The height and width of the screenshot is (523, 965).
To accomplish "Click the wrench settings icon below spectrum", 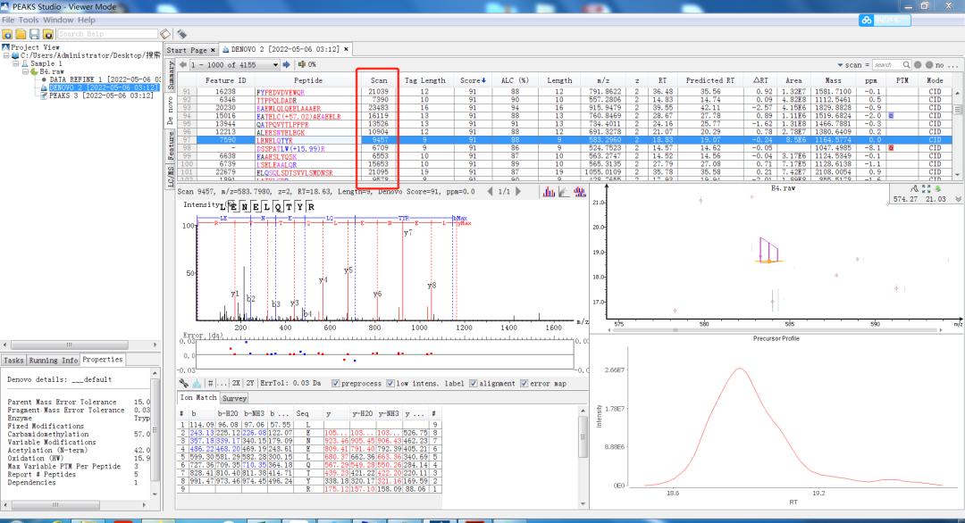I will [184, 383].
